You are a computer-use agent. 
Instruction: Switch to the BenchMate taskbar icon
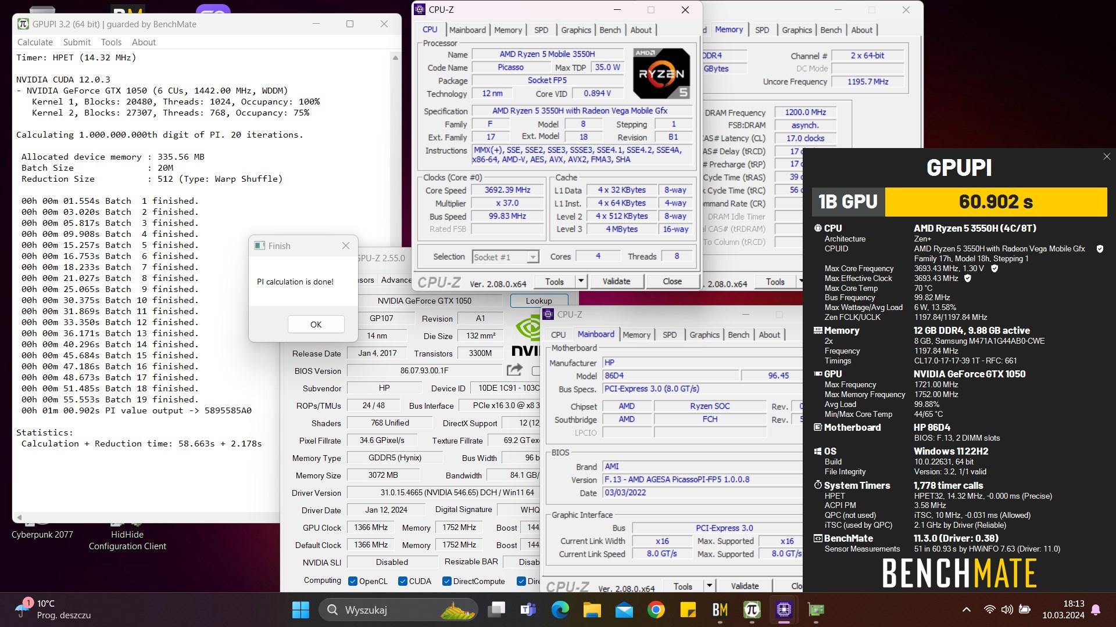[x=720, y=610]
